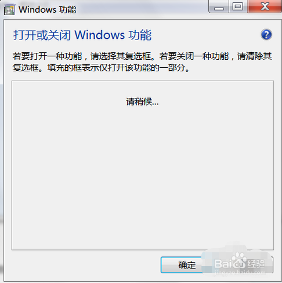
Task: Click the second description line starting with 复选框
Action: [x=101, y=68]
